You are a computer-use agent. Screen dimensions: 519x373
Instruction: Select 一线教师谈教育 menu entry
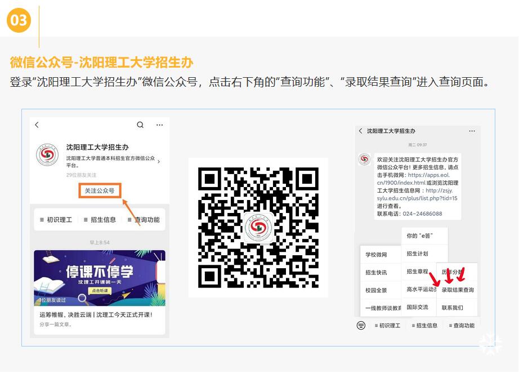coord(381,308)
